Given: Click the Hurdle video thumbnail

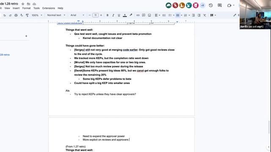Looking at the screenshot, I should pyautogui.click(x=255, y=14).
